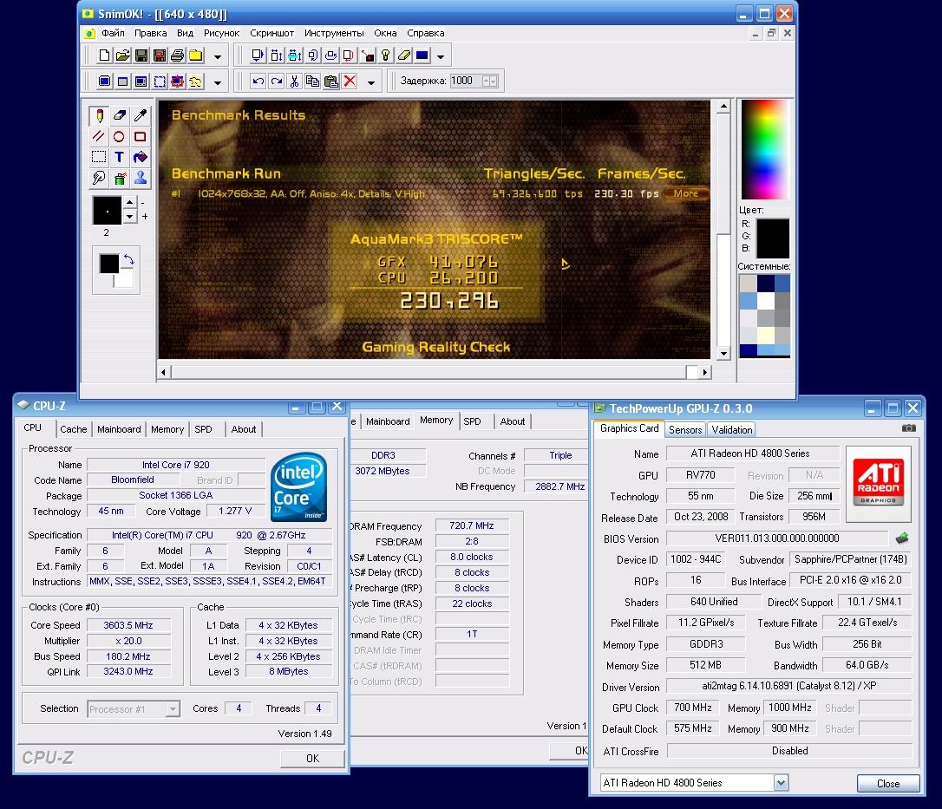
Task: Select the Eraser tool in the tool palette
Action: coord(120,116)
